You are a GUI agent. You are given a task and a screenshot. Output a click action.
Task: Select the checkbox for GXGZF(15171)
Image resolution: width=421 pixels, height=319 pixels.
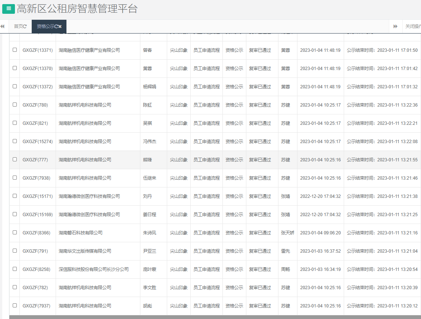coord(15,196)
